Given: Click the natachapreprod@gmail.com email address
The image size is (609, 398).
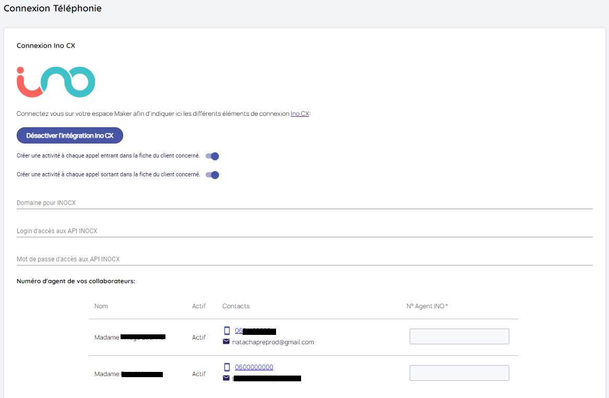Looking at the screenshot, I should pos(273,342).
